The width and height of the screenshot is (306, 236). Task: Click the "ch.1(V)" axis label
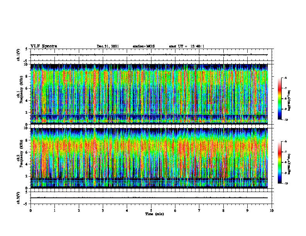[x=19, y=55]
